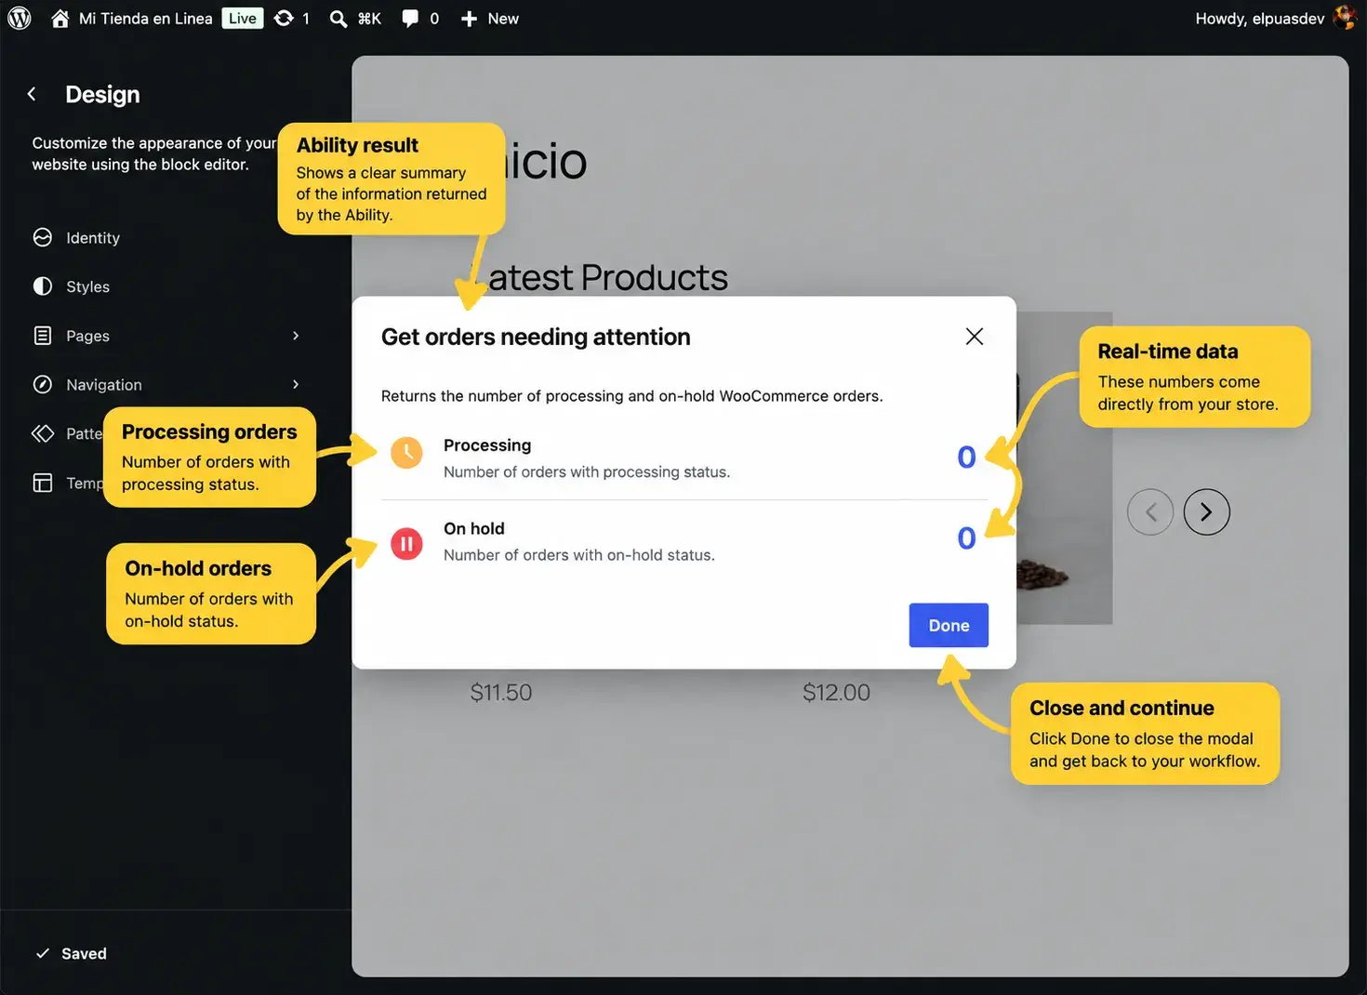Close the orders modal with X
Viewport: 1367px width, 995px height.
tap(975, 337)
